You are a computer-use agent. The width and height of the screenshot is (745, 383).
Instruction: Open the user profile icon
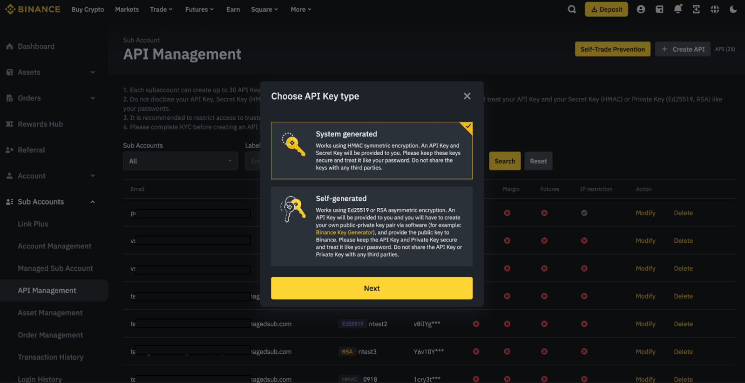(x=641, y=9)
